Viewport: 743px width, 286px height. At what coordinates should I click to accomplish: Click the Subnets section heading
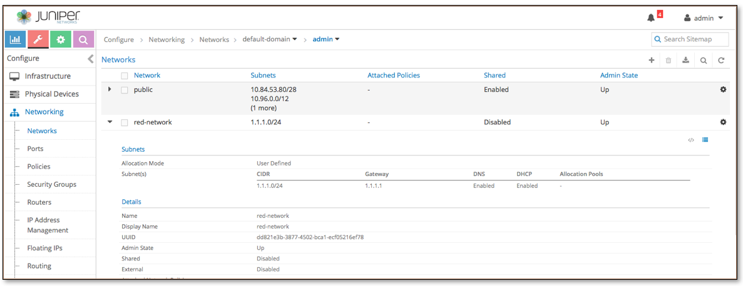(x=133, y=149)
